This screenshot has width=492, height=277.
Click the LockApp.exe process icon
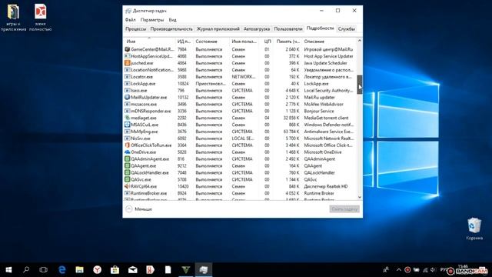[x=127, y=84]
